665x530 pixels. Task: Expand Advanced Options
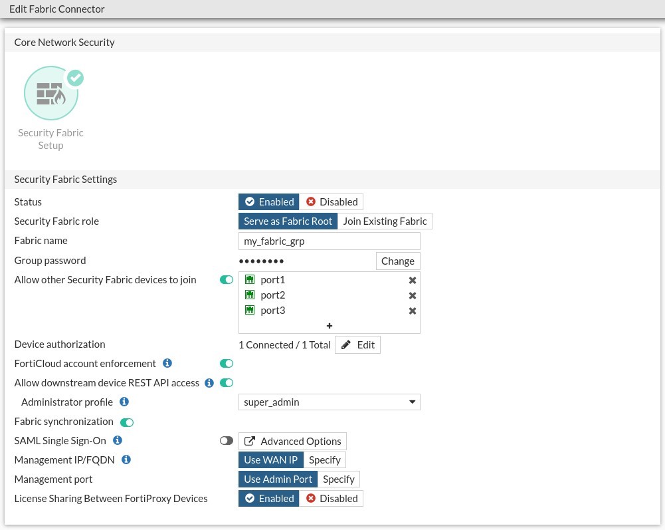[x=292, y=441]
